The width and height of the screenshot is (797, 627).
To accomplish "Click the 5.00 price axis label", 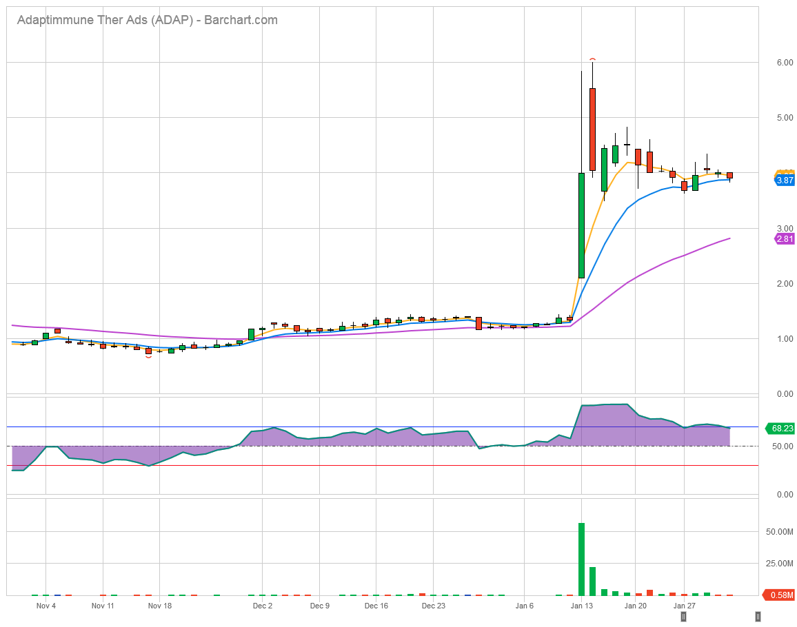I will point(785,118).
